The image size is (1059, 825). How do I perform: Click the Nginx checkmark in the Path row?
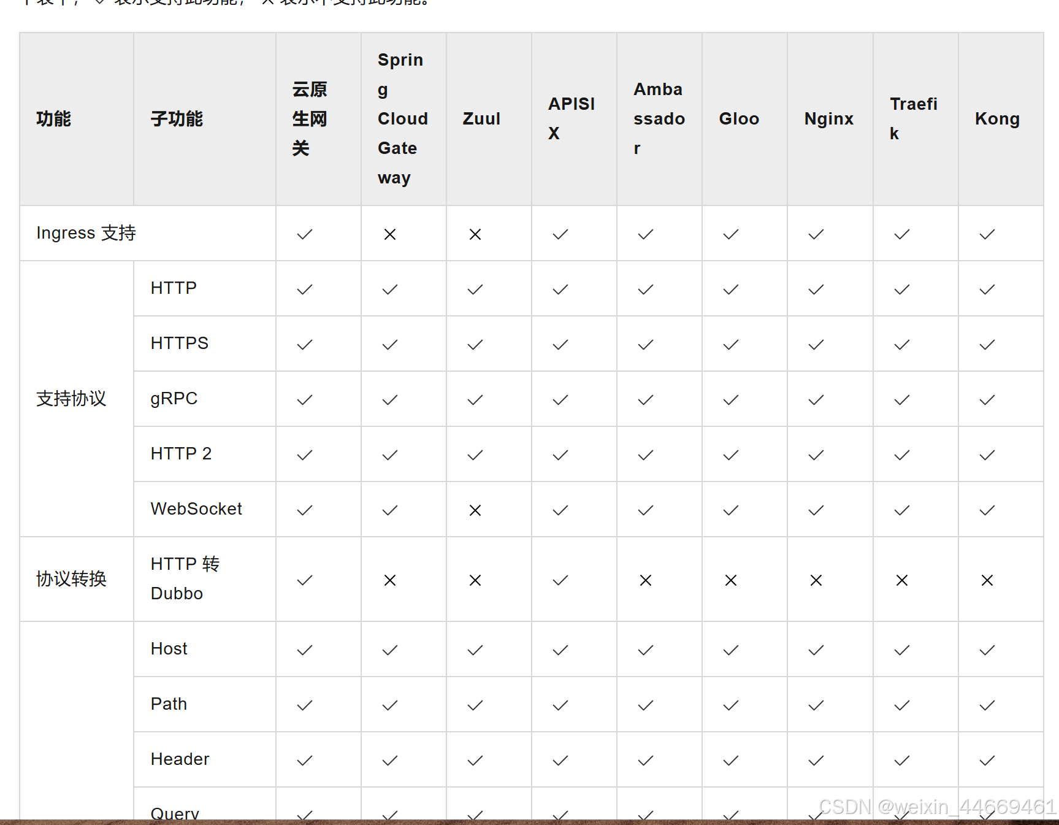816,705
